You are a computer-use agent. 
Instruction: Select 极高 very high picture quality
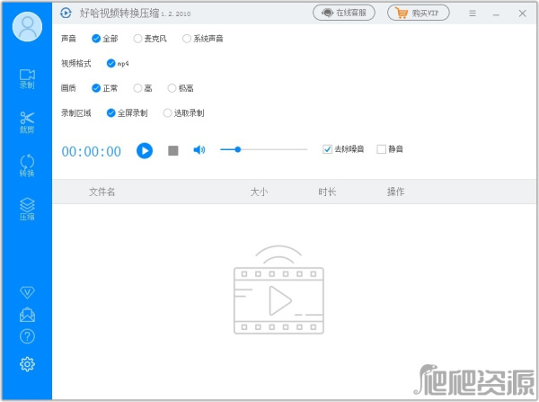(x=181, y=88)
